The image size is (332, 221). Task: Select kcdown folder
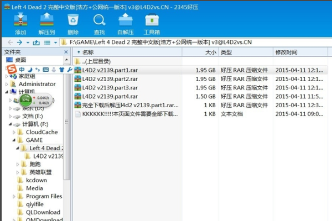(x=36, y=180)
